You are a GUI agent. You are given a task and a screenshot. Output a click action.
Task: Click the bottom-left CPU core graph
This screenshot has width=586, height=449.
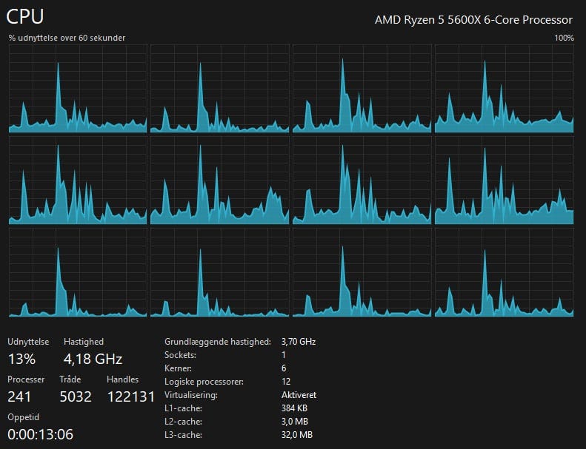(x=78, y=272)
